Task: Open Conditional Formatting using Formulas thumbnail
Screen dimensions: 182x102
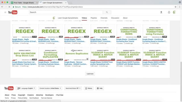Action: click(x=155, y=31)
